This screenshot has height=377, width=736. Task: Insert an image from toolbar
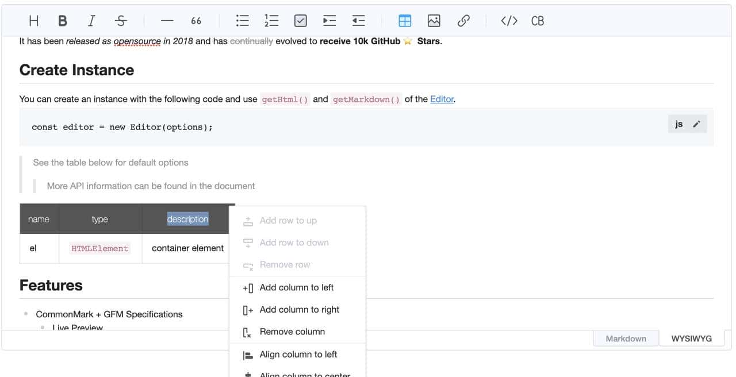[434, 21]
